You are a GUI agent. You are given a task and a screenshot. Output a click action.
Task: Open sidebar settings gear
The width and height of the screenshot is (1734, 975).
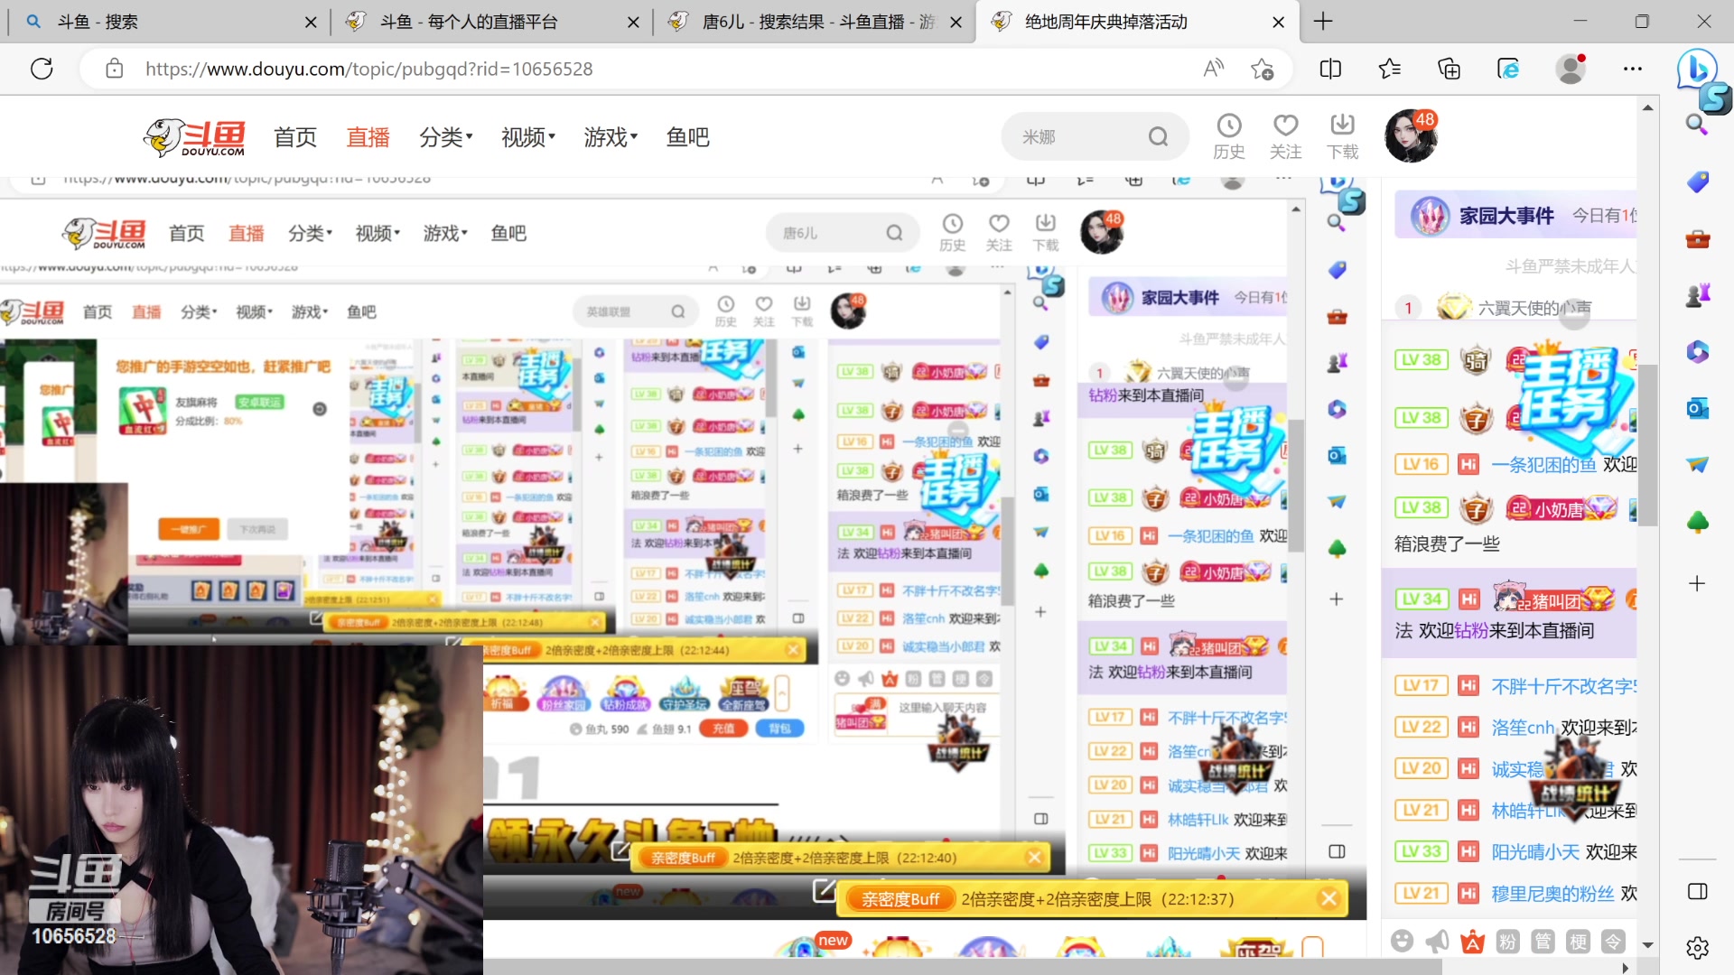pos(1697,947)
